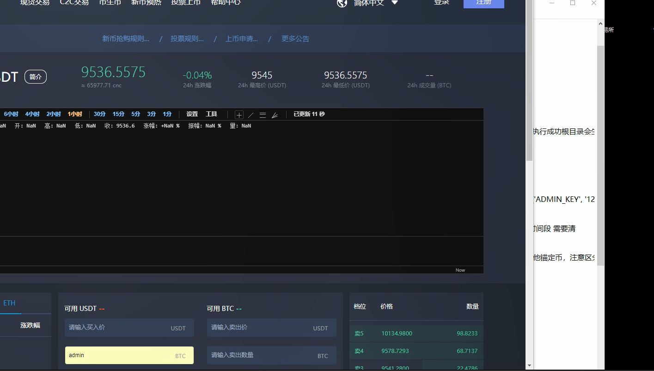654x371 pixels.
Task: Select the ETH market tab
Action: coord(9,303)
